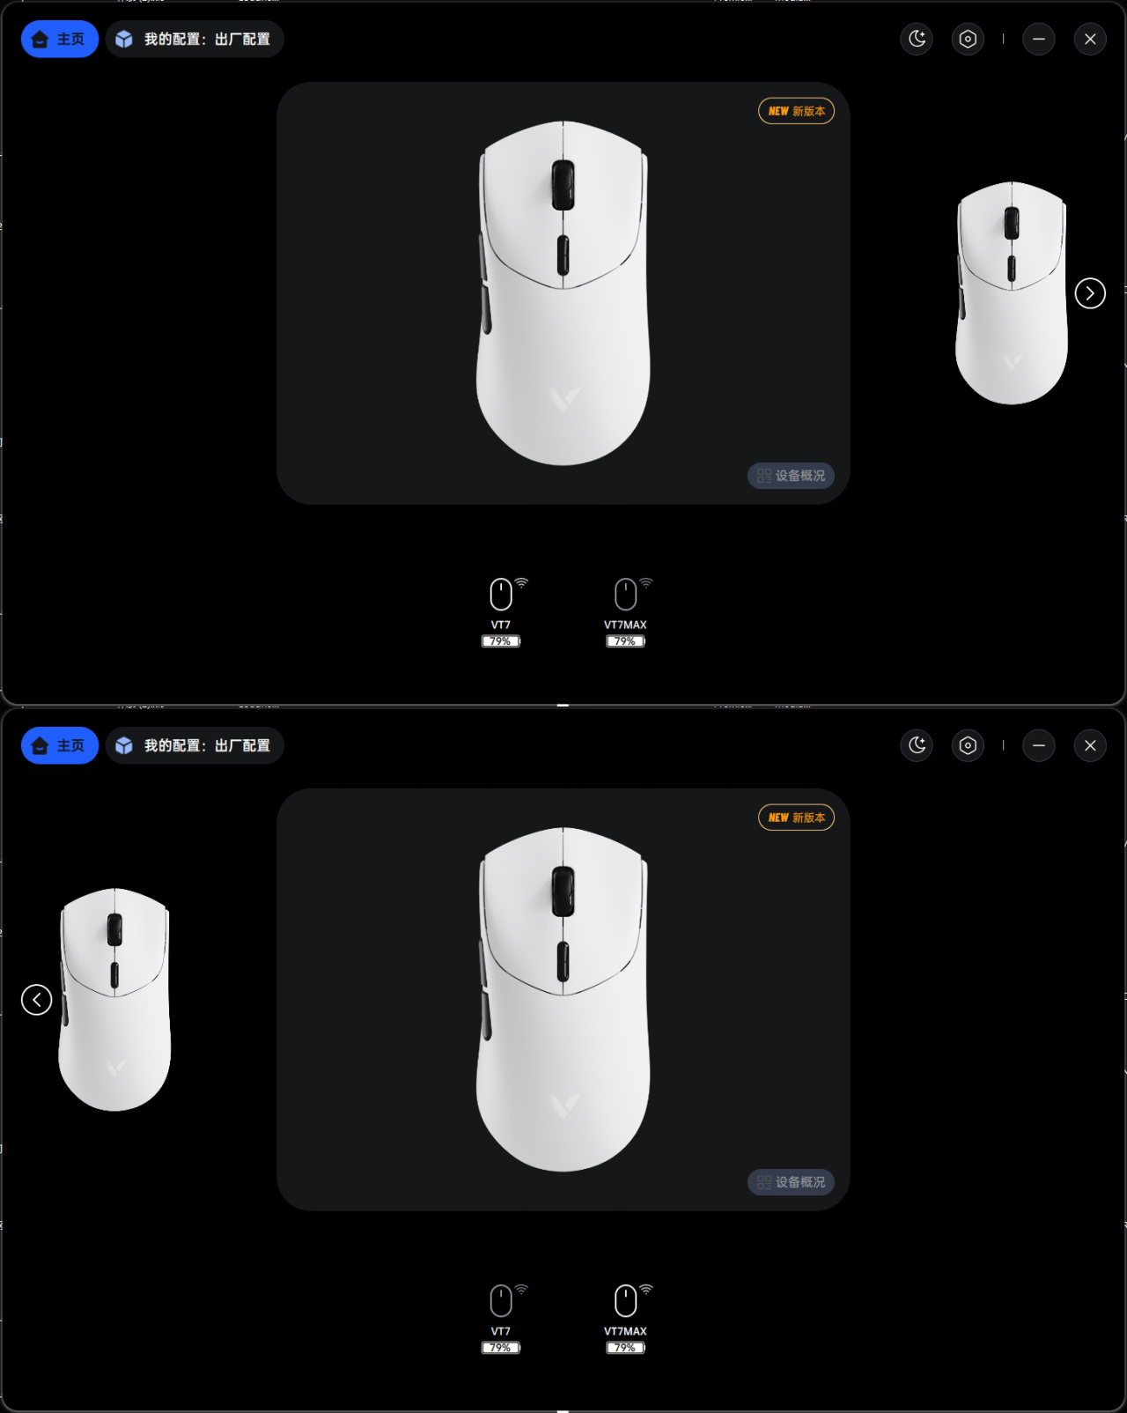The height and width of the screenshot is (1413, 1127).
Task: Open Device Overview in the top window
Action: [x=791, y=476]
